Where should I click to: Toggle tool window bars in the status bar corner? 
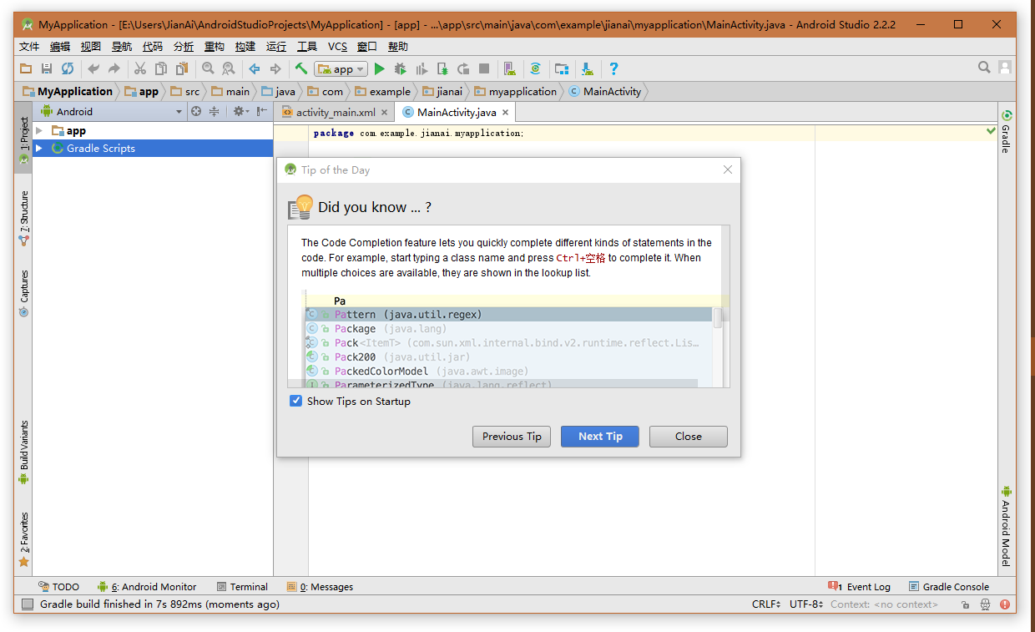28,604
